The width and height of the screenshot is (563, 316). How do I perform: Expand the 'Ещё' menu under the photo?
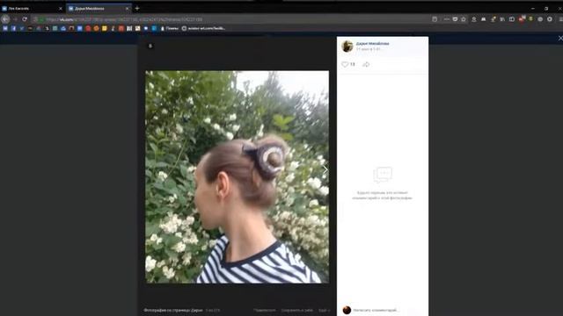[324, 310]
